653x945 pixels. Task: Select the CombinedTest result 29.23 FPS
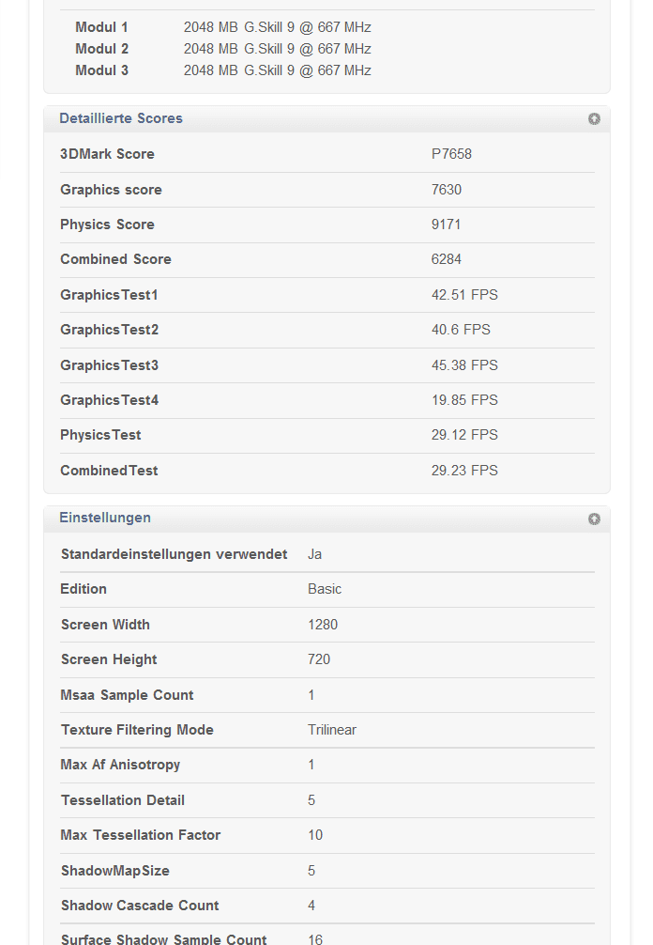[464, 471]
